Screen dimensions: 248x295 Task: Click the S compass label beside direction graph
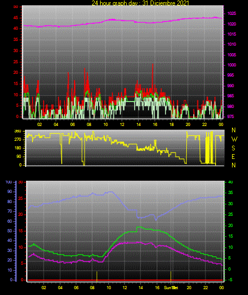pyautogui.click(x=233, y=148)
